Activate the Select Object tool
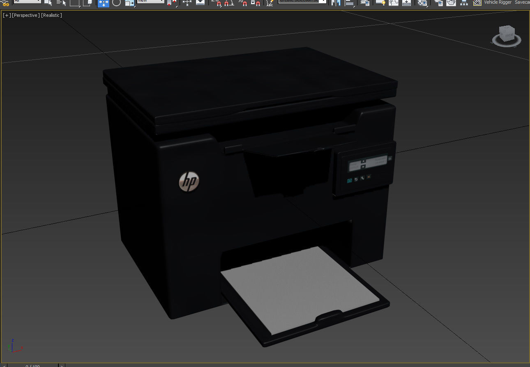Image resolution: width=530 pixels, height=367 pixels. pos(48,2)
